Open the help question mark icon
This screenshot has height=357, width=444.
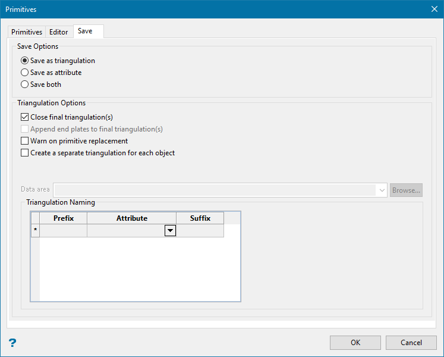[x=12, y=343]
